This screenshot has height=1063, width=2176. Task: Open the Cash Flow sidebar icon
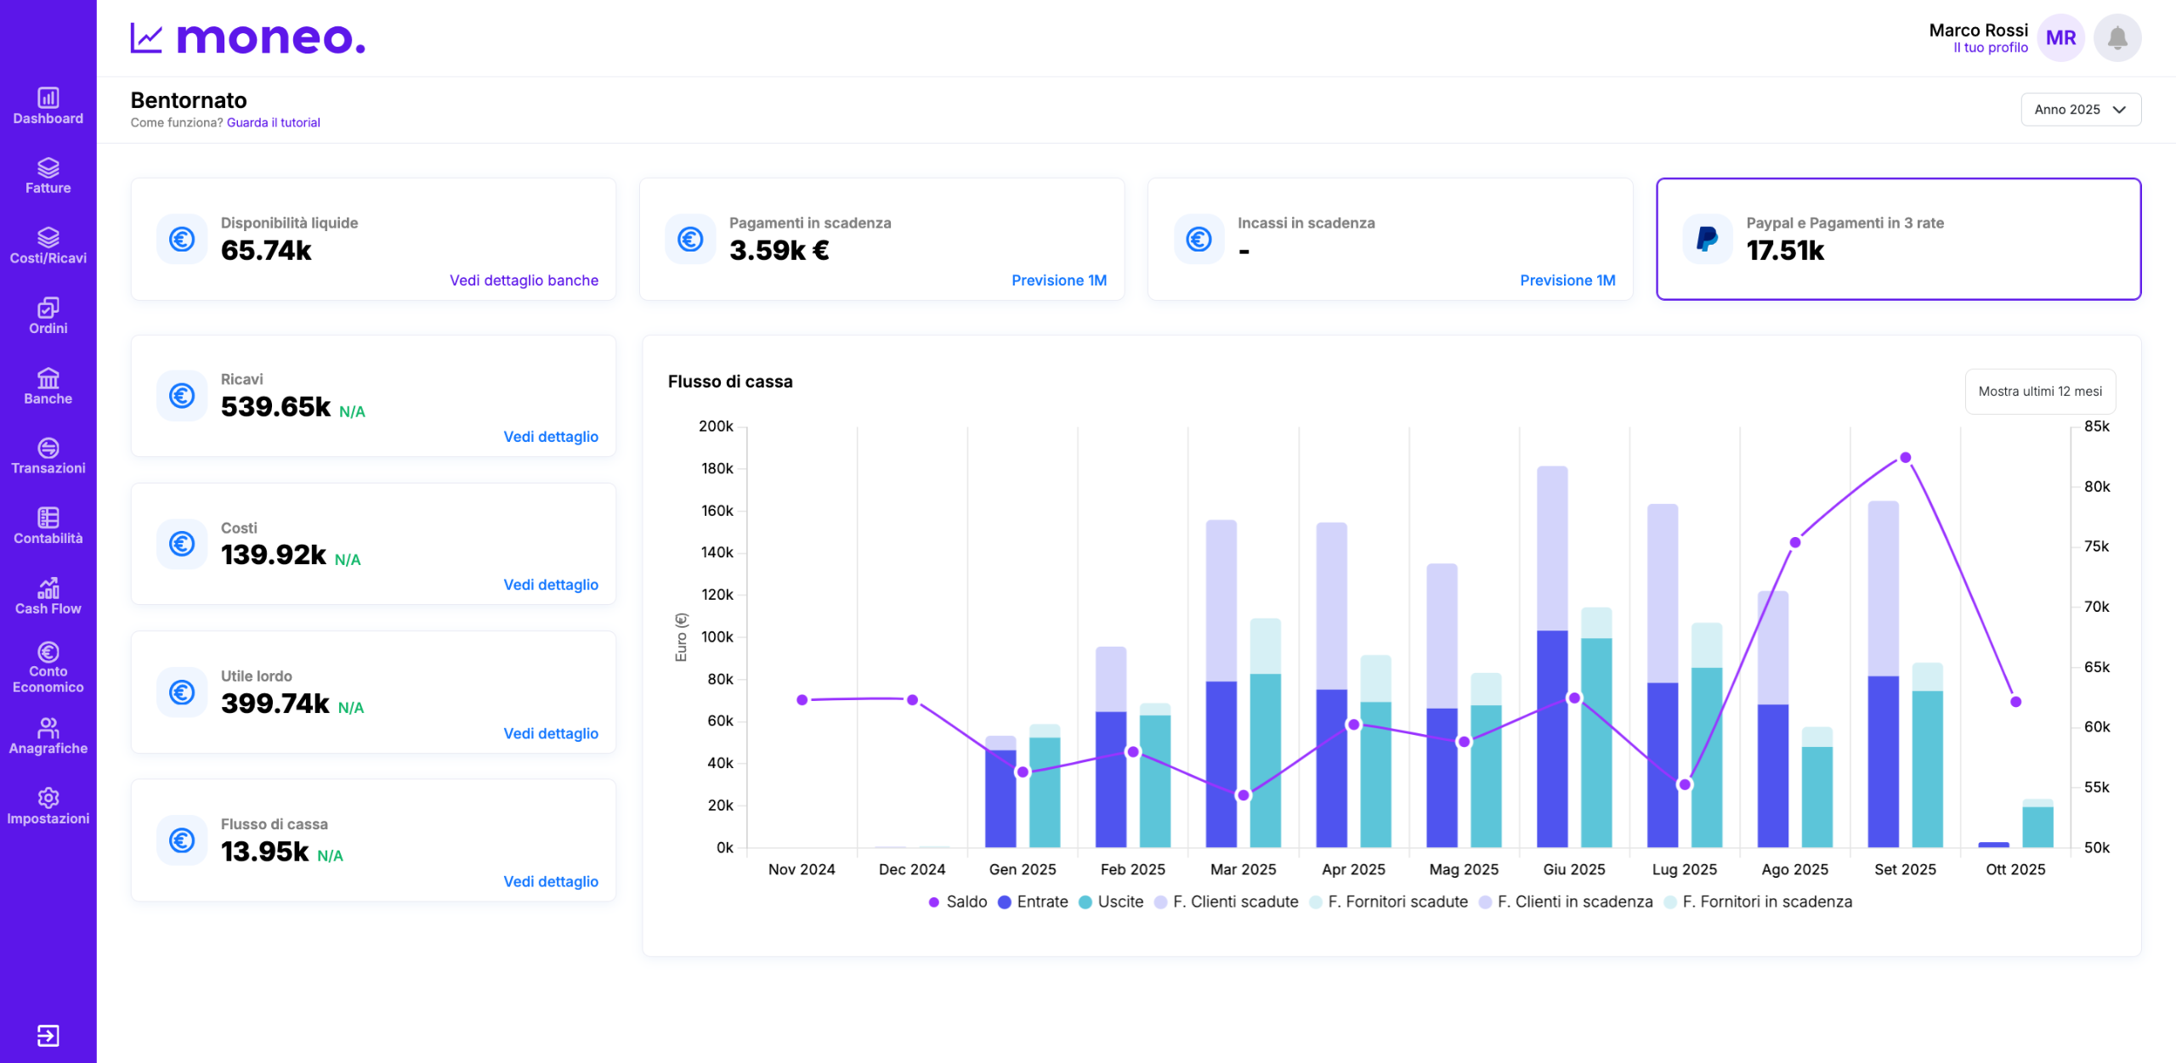pyautogui.click(x=48, y=588)
